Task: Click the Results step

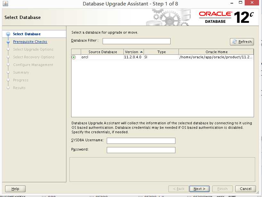Action: [19, 88]
